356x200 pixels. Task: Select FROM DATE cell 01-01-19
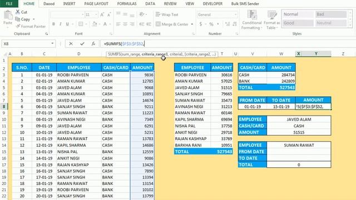(x=253, y=107)
